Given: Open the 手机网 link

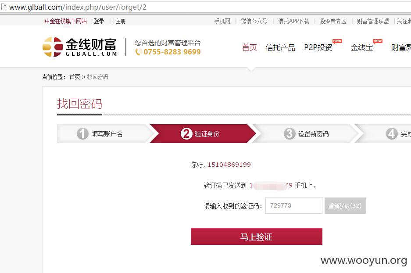Looking at the screenshot, I should click(222, 21).
